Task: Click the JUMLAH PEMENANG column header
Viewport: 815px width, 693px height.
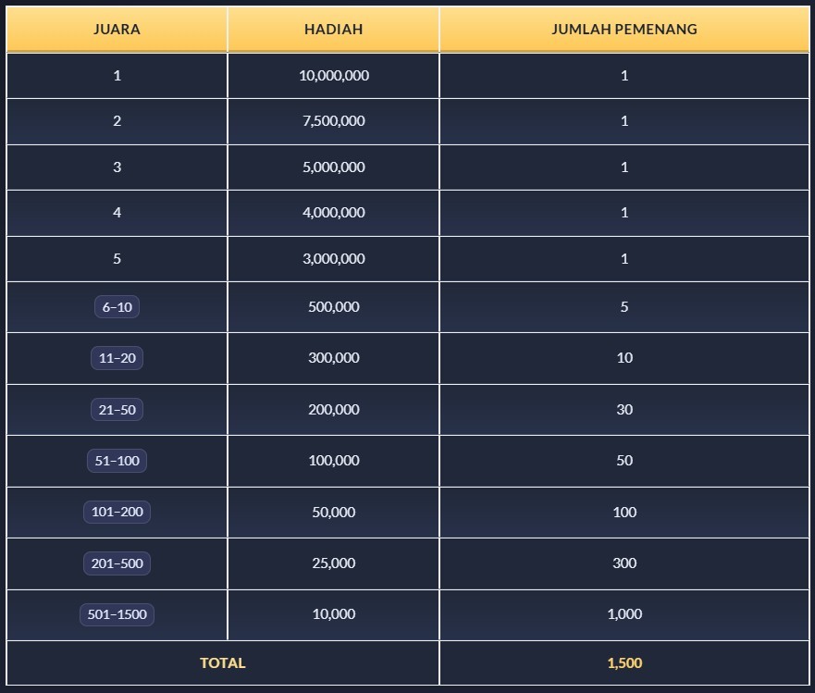Action: click(x=624, y=29)
